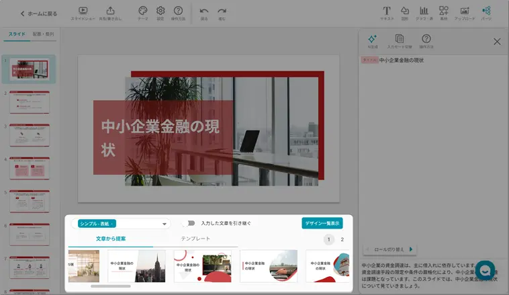Open the シンプル・表紙 design dropdown
The image size is (509, 295).
point(121,224)
